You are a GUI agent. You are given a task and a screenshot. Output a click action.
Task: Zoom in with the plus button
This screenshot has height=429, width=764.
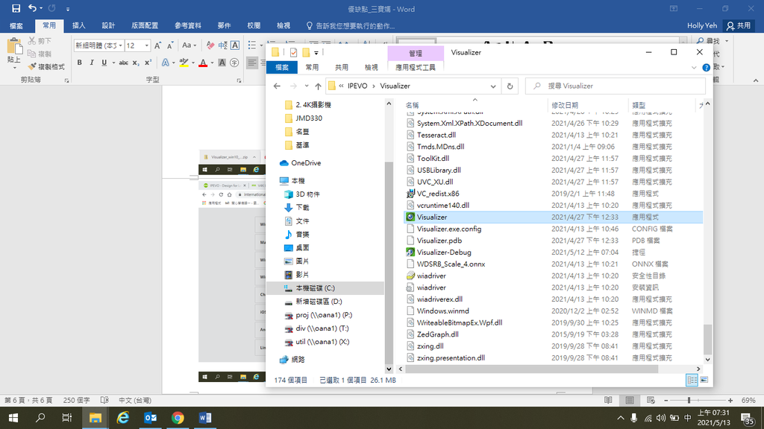click(x=730, y=400)
